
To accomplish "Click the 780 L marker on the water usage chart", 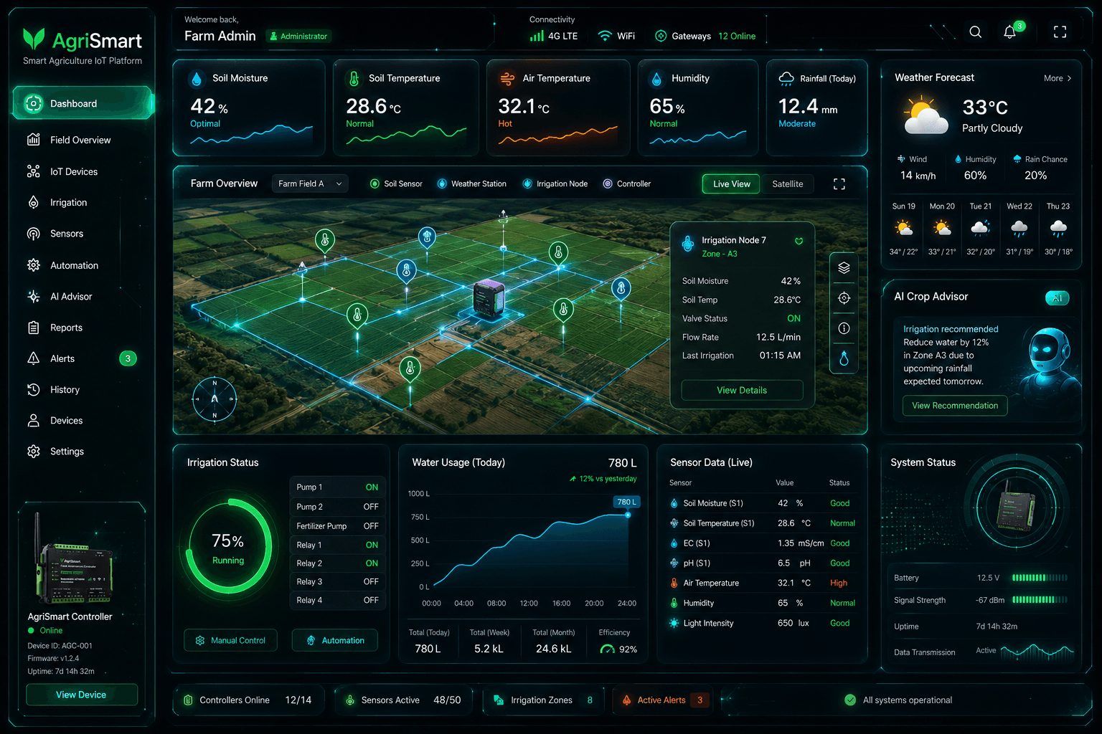I will 626,502.
